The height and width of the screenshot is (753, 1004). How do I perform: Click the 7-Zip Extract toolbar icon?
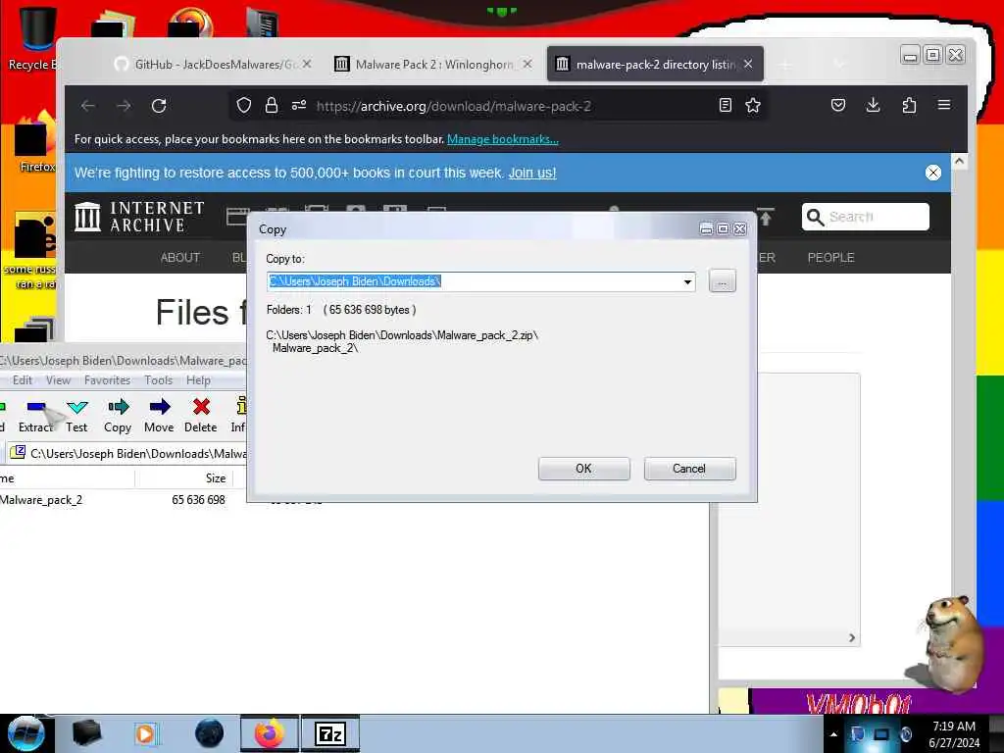36,416
